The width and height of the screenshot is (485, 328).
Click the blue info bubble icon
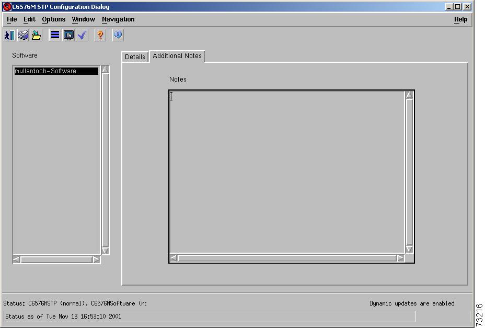pyautogui.click(x=118, y=35)
